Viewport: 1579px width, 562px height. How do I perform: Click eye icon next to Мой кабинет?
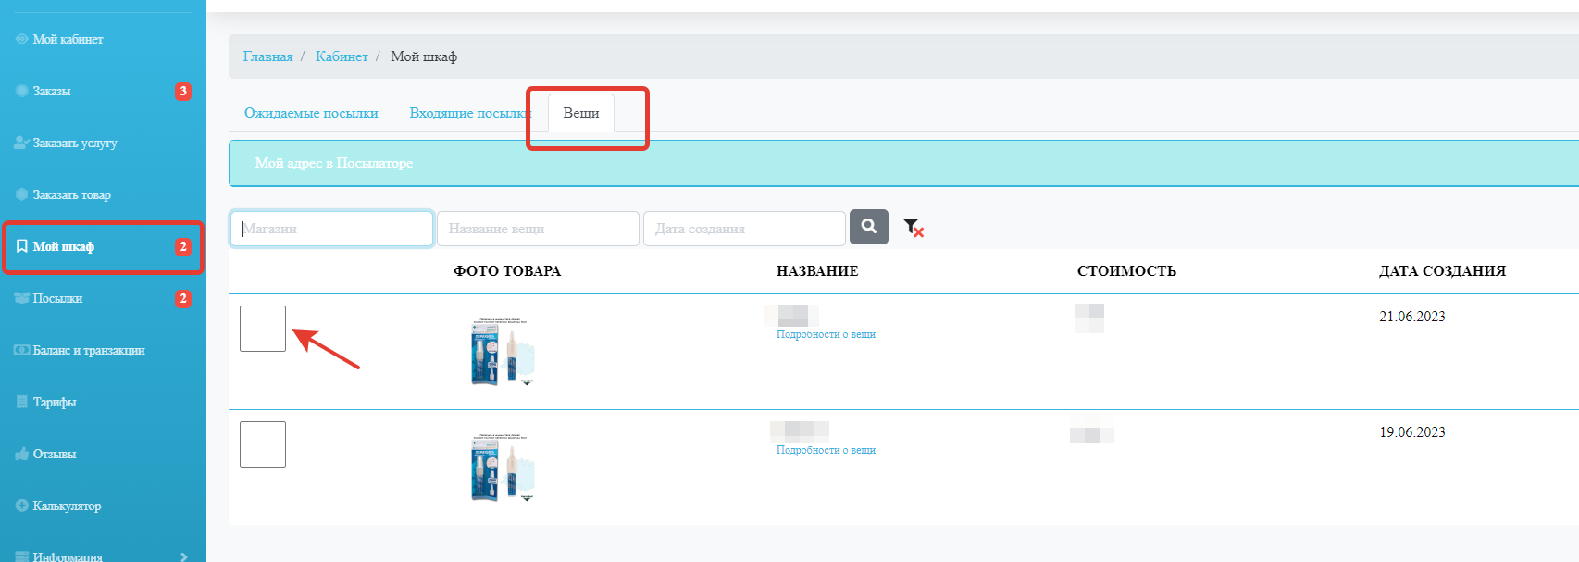coord(22,39)
